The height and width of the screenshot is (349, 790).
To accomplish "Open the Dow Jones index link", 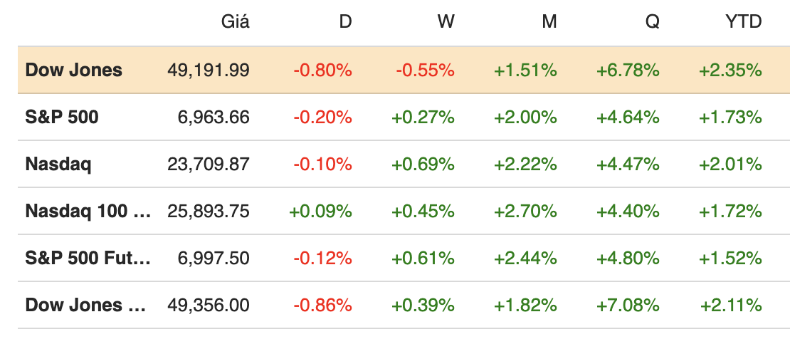I will pos(73,70).
